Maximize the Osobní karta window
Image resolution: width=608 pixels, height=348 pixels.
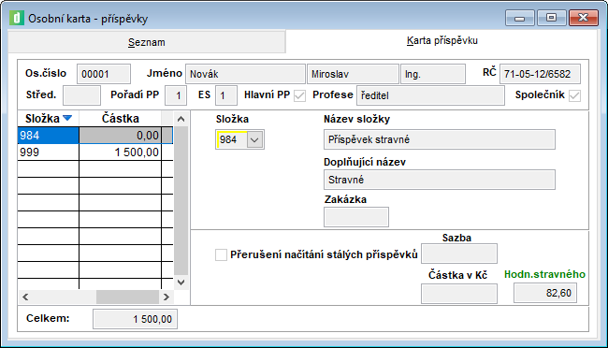(551, 18)
